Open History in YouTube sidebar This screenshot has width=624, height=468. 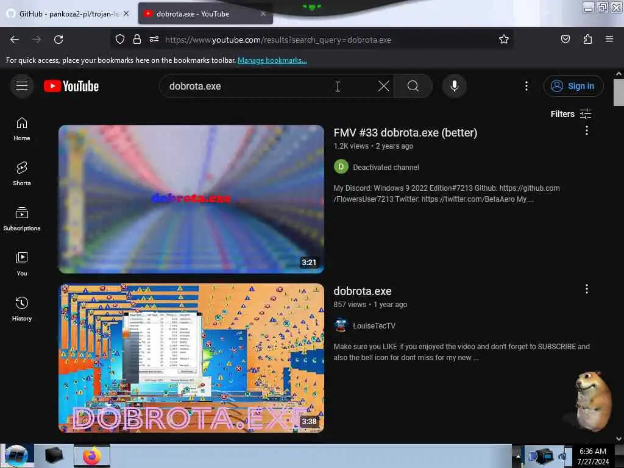[x=22, y=309]
